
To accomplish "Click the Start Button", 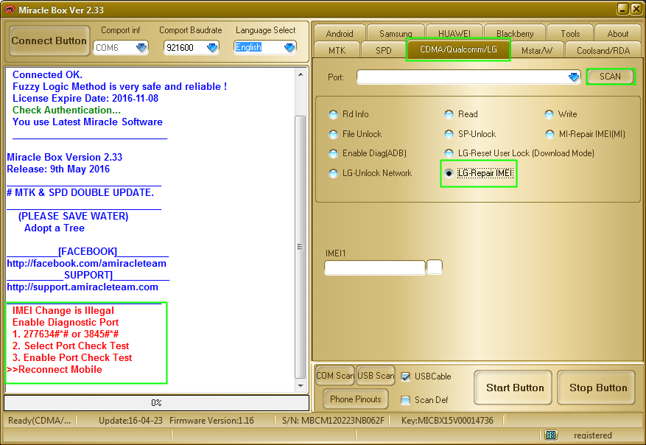I will pos(513,388).
